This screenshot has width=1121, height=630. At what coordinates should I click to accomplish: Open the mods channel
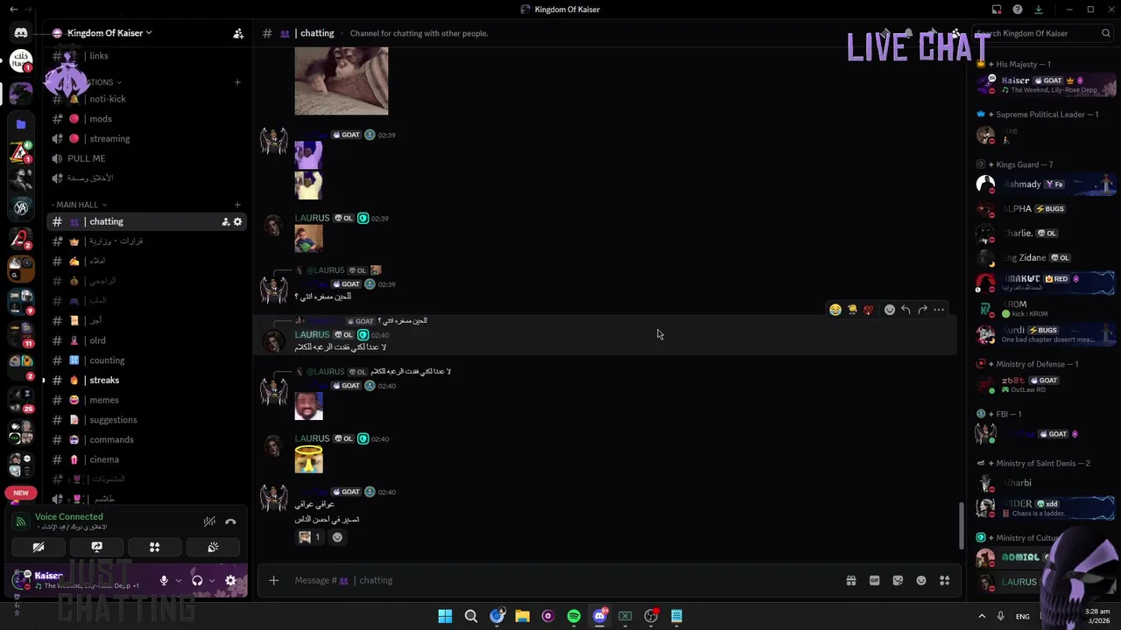[147, 119]
